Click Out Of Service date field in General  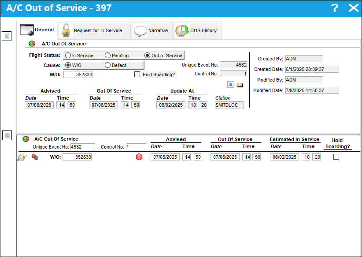point(103,105)
